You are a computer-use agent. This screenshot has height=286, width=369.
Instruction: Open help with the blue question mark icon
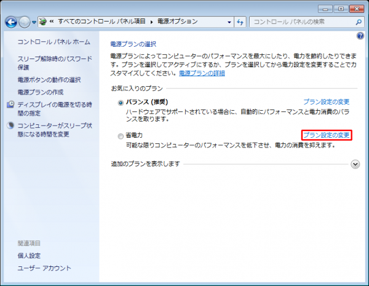click(360, 36)
